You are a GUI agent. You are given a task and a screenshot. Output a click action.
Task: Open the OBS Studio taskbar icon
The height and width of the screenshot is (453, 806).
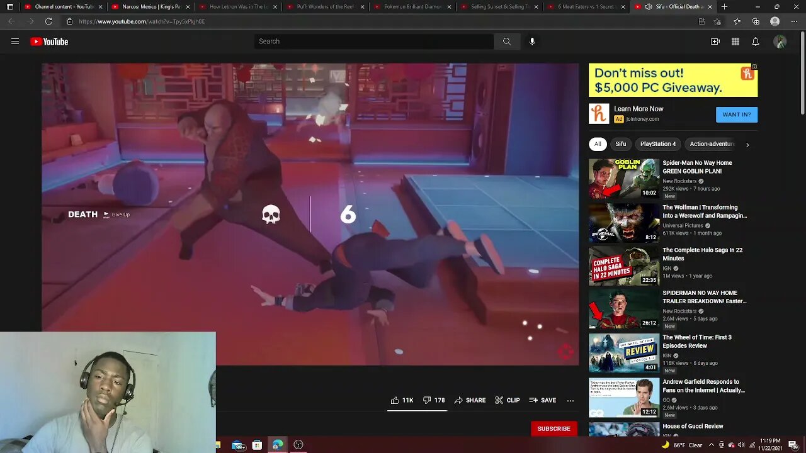point(298,445)
